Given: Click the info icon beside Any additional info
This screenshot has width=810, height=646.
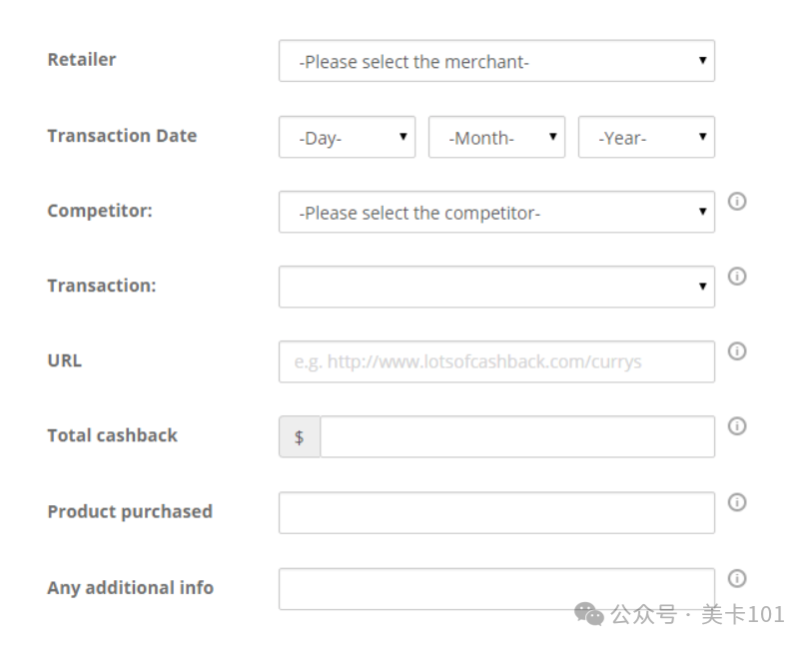Looking at the screenshot, I should [737, 578].
